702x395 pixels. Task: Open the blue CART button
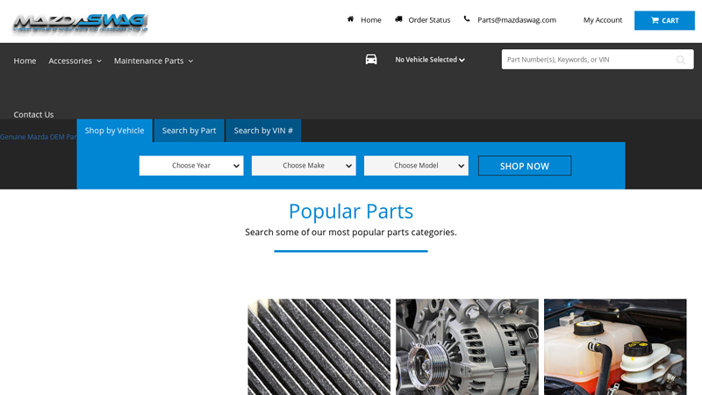664,20
